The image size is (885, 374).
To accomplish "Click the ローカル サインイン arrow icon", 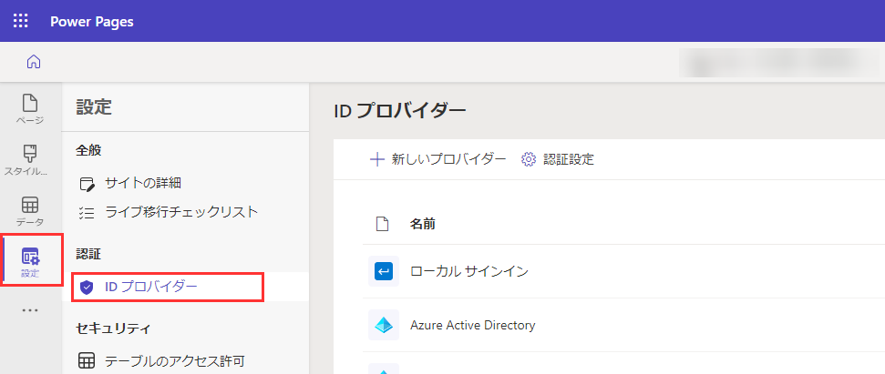I will coord(384,271).
